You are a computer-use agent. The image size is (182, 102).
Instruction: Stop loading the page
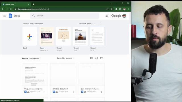click(x=11, y=9)
